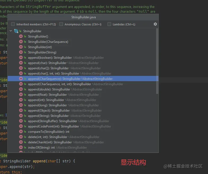Select highlighted append(CharSequence) method
The image size is (208, 174).
coord(83,79)
